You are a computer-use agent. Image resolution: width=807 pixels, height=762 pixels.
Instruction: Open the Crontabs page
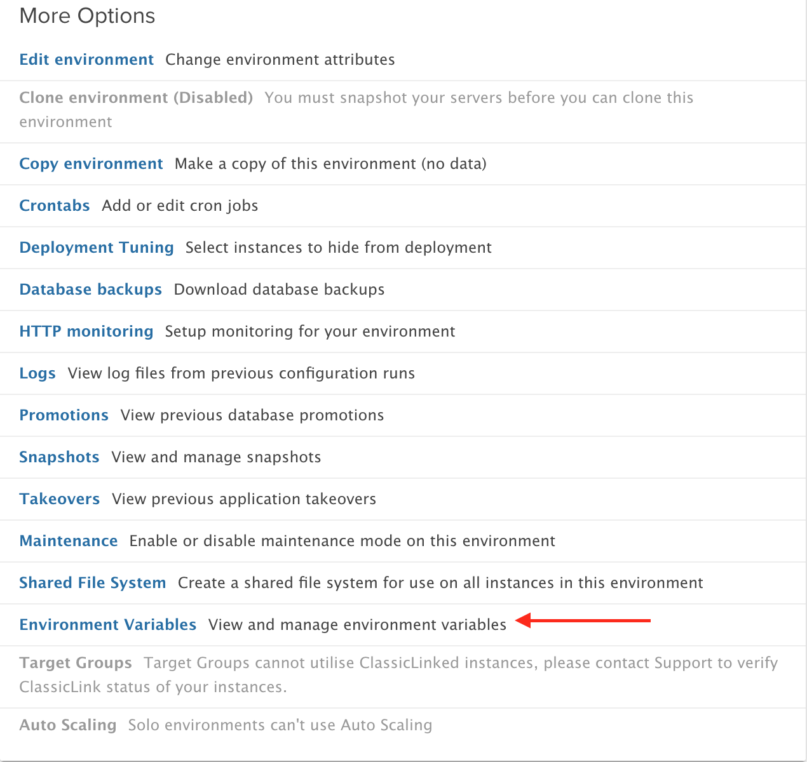tap(55, 206)
